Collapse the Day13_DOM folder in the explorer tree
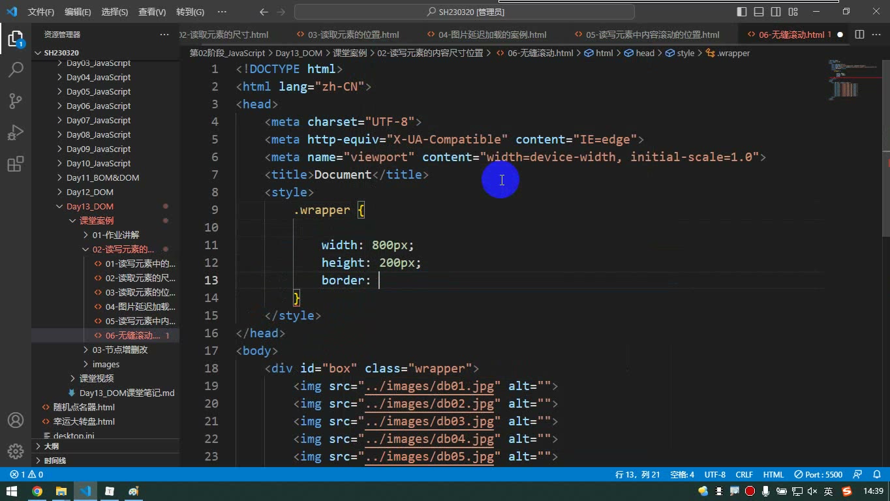Screen dimensions: 890x501 coord(105,206)
